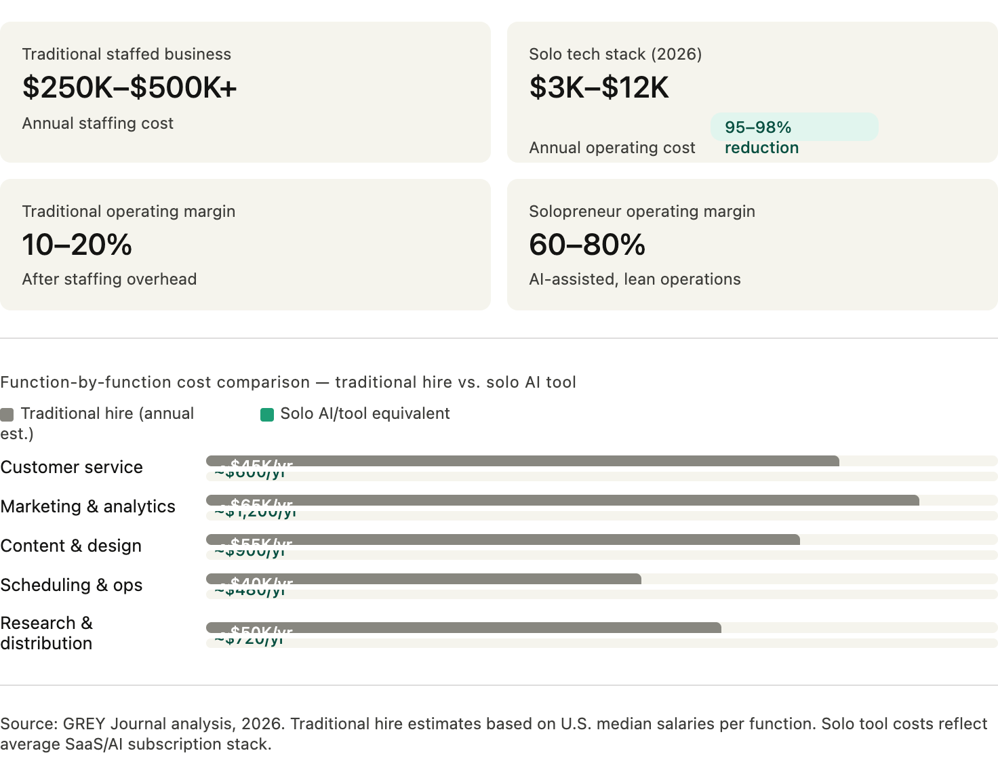Click the gray Traditional hire legend swatch
998x774 pixels.
7,415
